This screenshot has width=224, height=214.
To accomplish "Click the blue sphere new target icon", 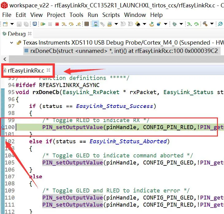I will (x=159, y=24).
